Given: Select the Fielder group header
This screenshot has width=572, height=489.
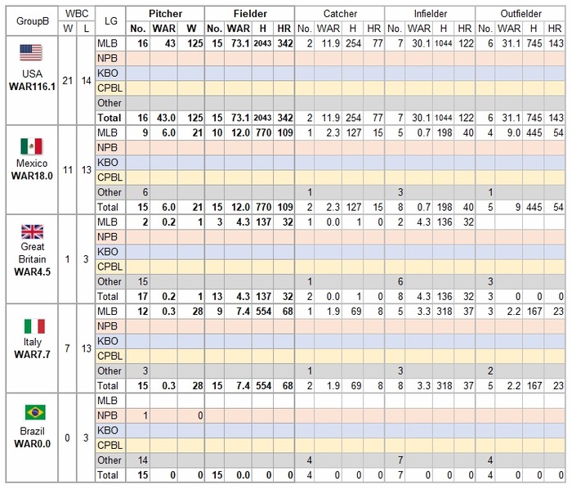Looking at the screenshot, I should (250, 14).
